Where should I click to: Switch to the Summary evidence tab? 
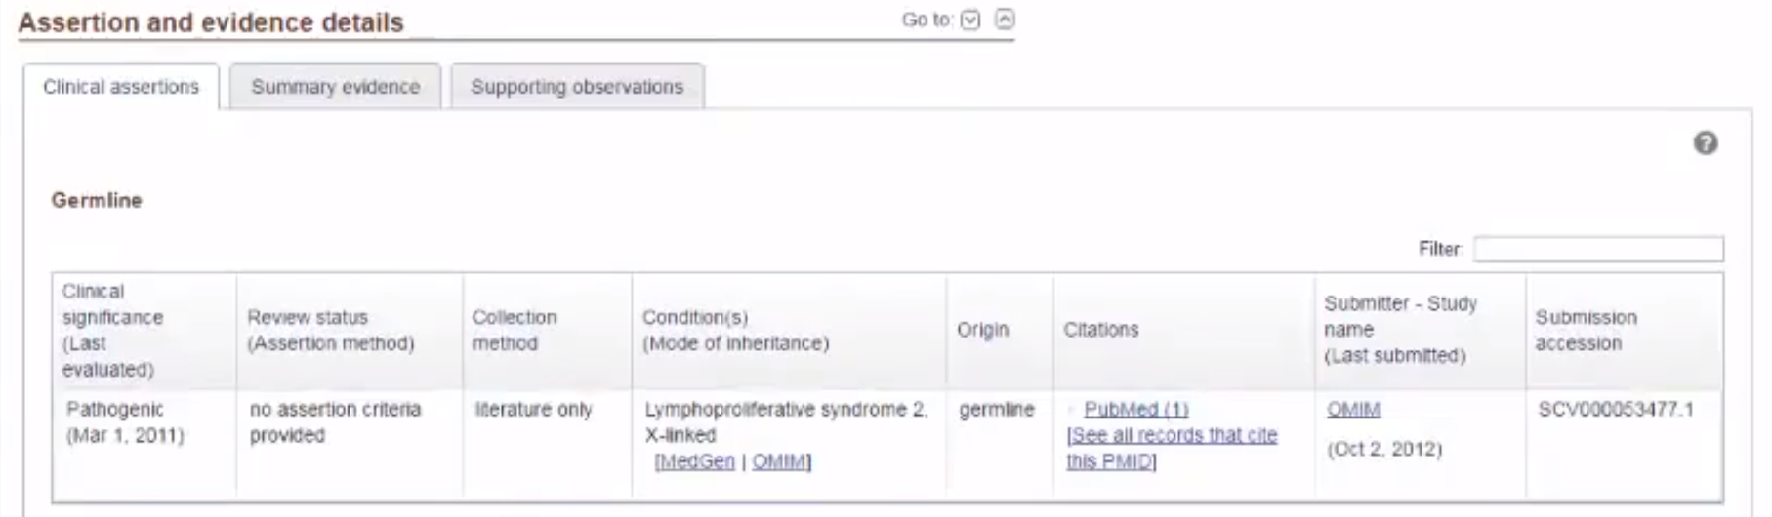click(335, 87)
